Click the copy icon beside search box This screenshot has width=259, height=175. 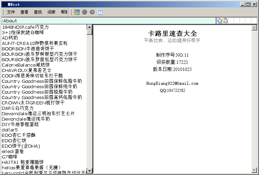(220, 21)
